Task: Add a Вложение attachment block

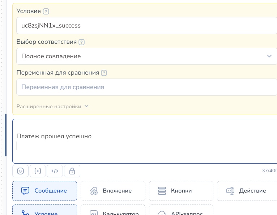Action: coord(113,191)
